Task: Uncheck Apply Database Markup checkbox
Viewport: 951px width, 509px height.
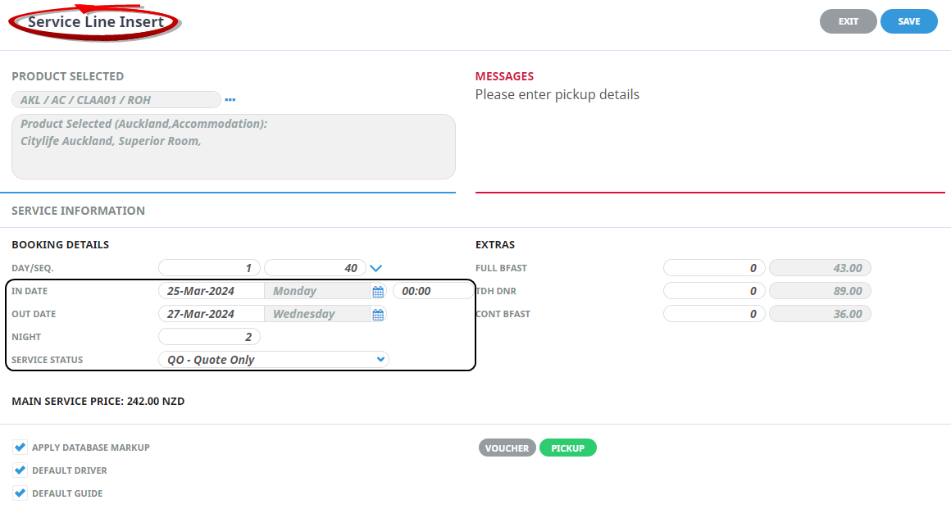Action: (x=20, y=448)
